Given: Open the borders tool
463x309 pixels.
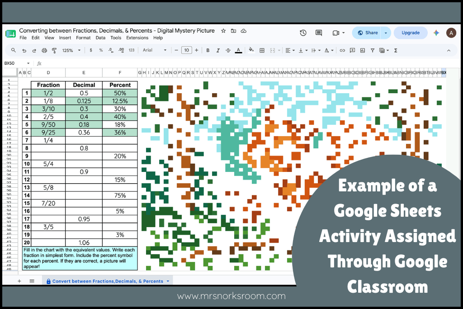Looking at the screenshot, I should (262, 51).
